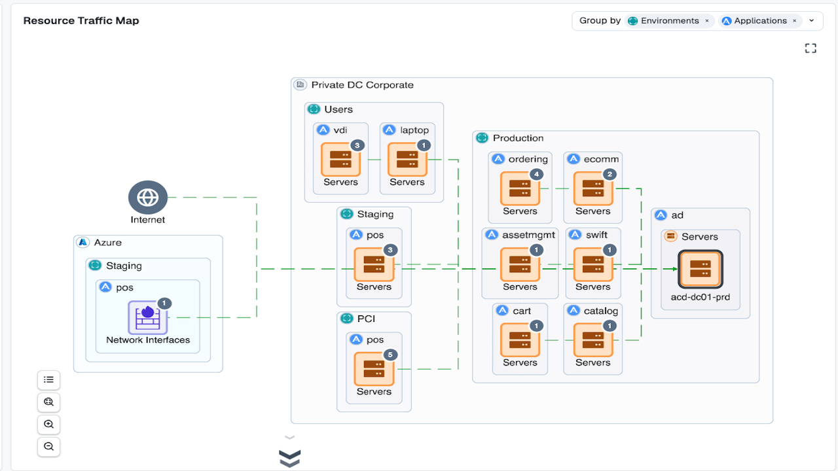Click the swift application label
Viewport: 838px width, 471px height.
[597, 235]
